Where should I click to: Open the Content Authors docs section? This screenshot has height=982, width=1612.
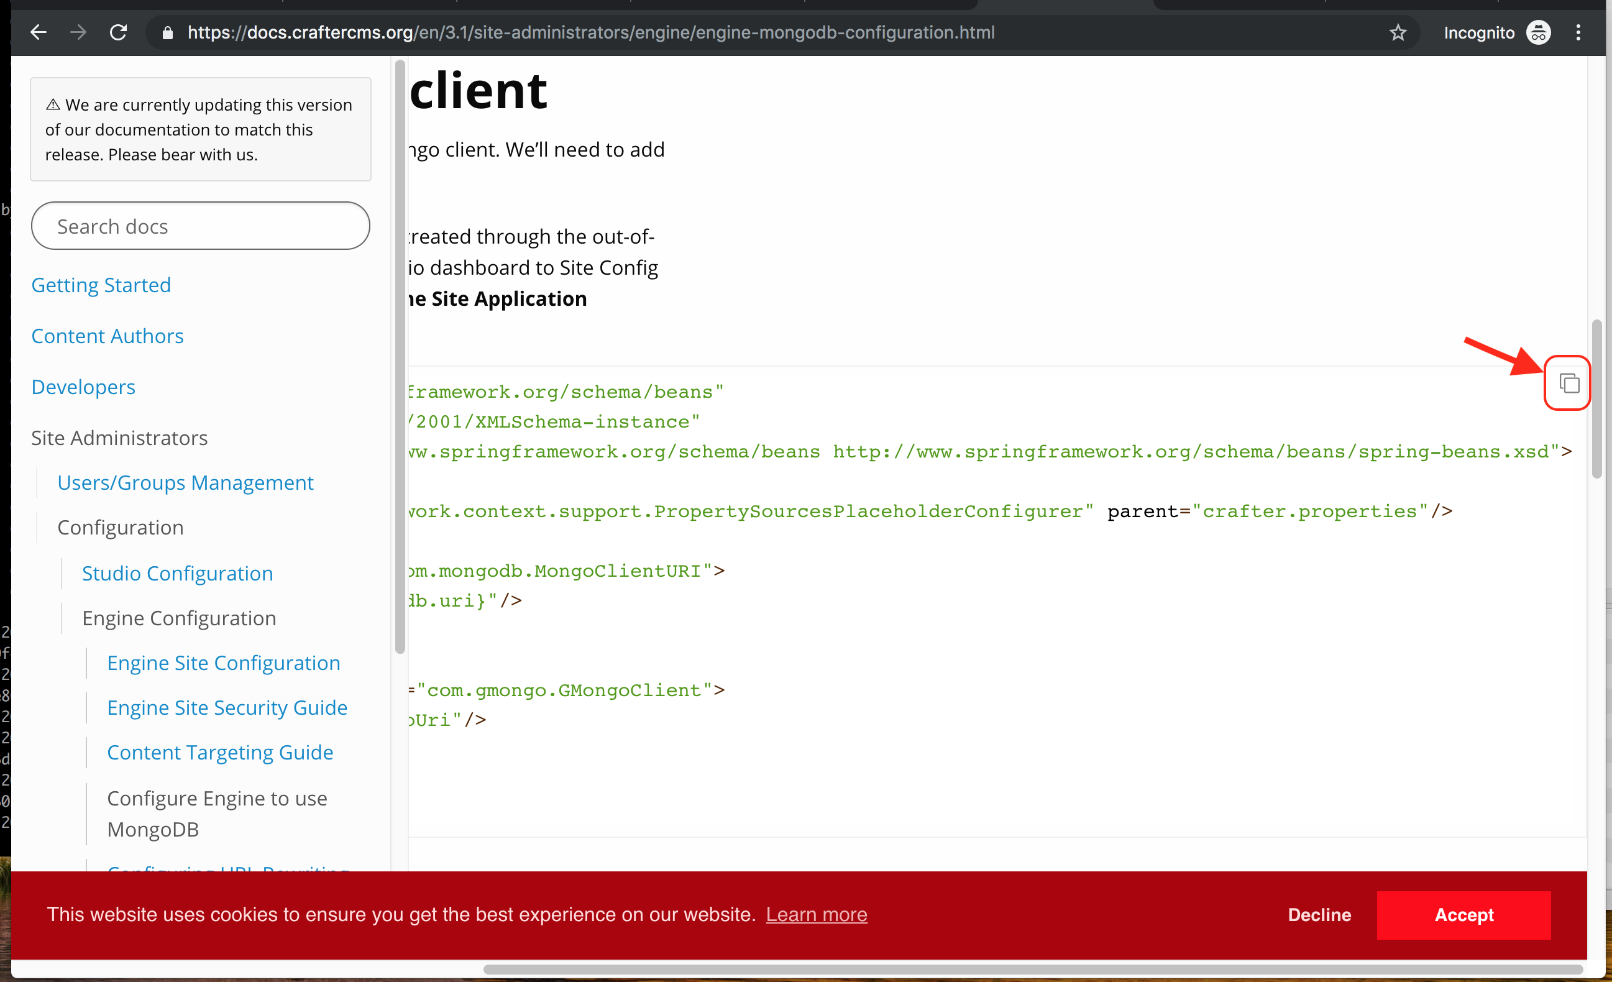tap(107, 336)
